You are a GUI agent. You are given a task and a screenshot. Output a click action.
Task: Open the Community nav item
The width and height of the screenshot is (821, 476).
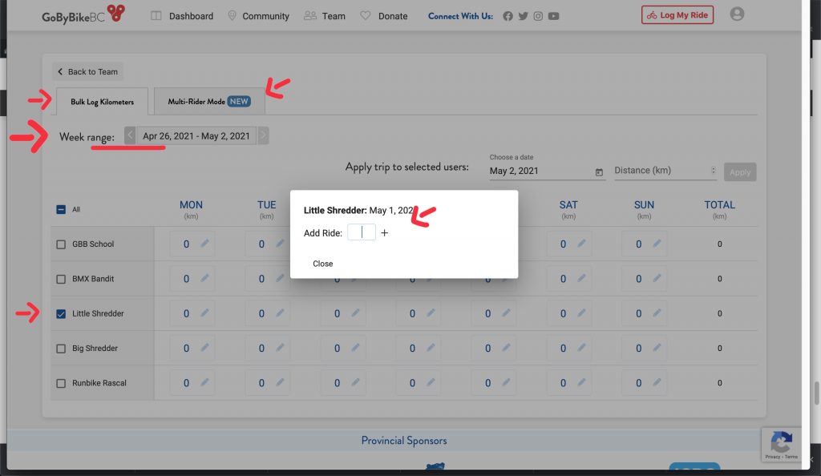click(258, 16)
